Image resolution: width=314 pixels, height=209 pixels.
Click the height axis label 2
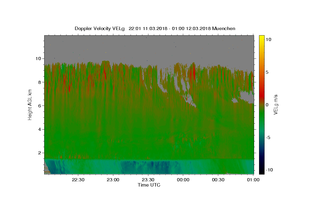pyautogui.click(x=40, y=153)
